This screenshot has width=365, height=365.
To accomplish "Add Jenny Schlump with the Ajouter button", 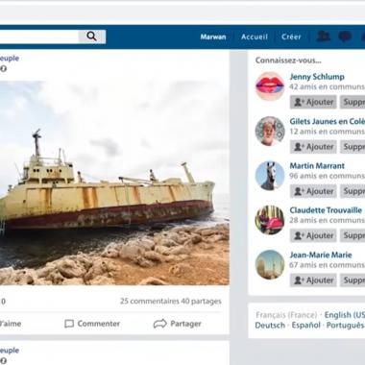I will 313,102.
